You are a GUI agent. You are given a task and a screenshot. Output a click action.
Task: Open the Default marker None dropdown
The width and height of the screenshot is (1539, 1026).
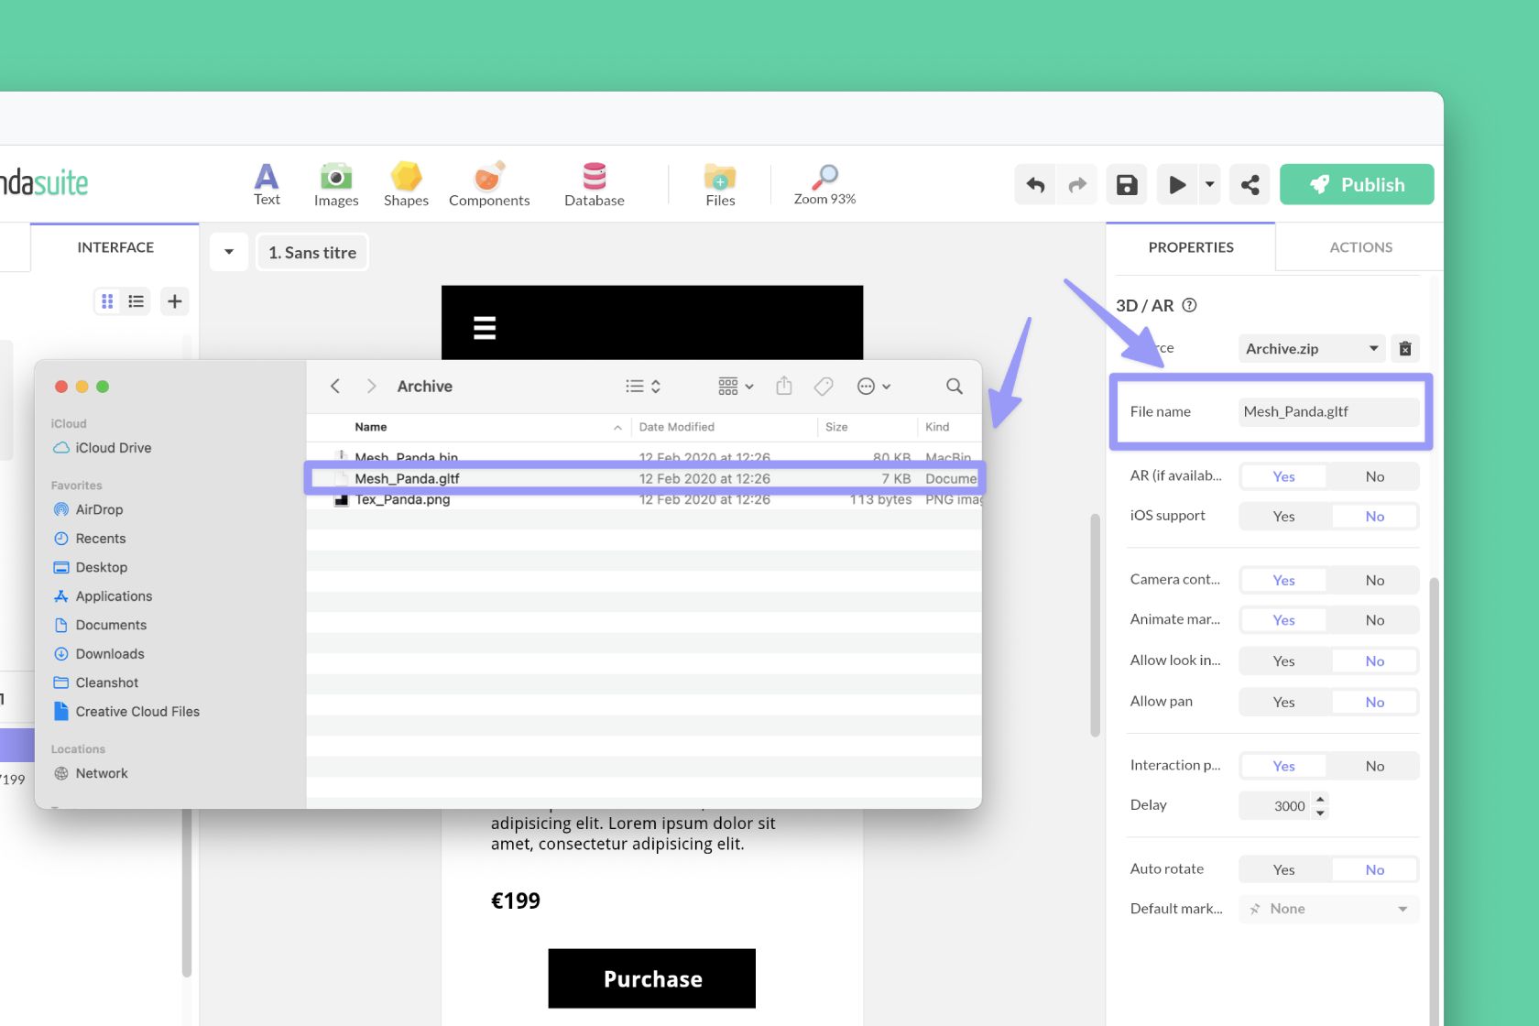pos(1328,909)
